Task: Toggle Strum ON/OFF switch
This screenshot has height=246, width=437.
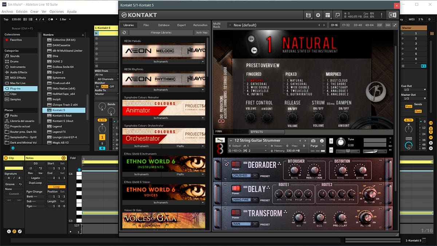Action: (318, 109)
